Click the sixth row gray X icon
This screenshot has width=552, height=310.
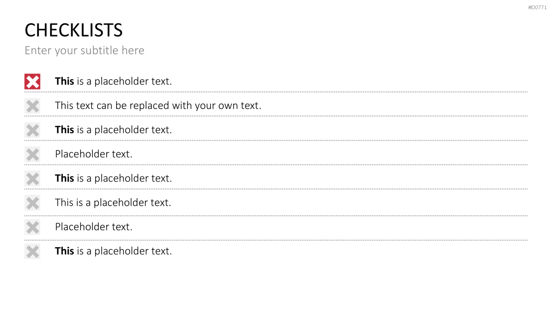click(x=32, y=203)
